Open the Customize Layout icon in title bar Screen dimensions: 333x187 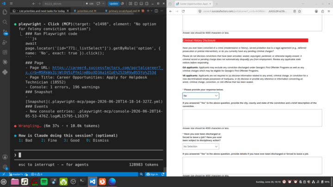tap(130, 4)
